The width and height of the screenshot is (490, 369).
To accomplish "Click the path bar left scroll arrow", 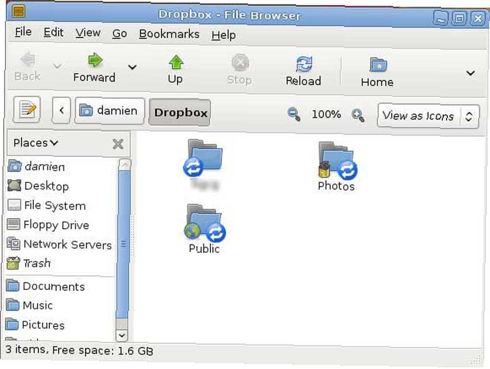I will pos(61,110).
